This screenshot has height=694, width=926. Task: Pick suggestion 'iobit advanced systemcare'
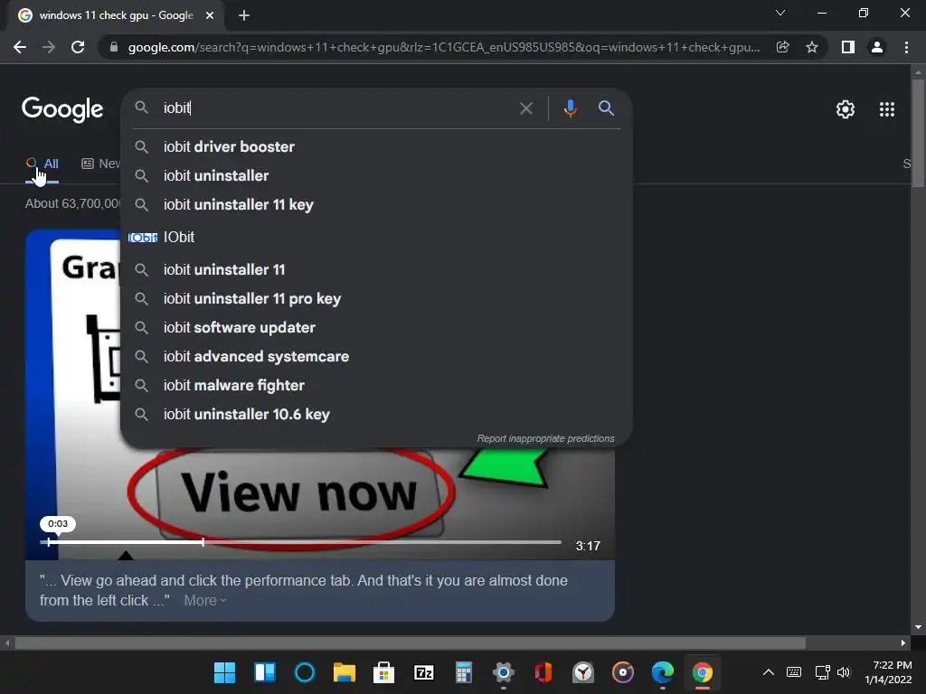tap(376, 356)
